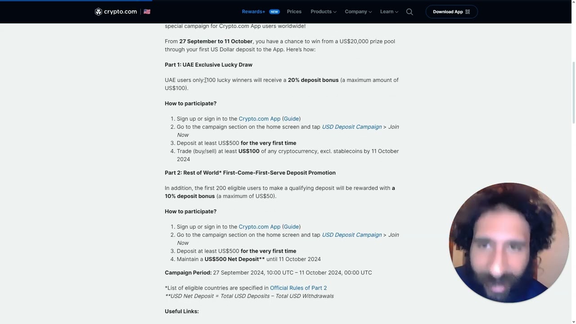Click '27 September to 11 October' text
The image size is (576, 324).
coord(216,41)
